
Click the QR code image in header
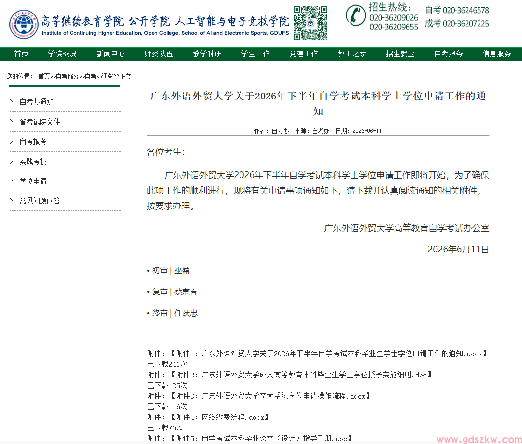click(310, 23)
